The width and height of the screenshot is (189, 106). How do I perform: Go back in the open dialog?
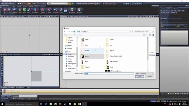(x=64, y=32)
